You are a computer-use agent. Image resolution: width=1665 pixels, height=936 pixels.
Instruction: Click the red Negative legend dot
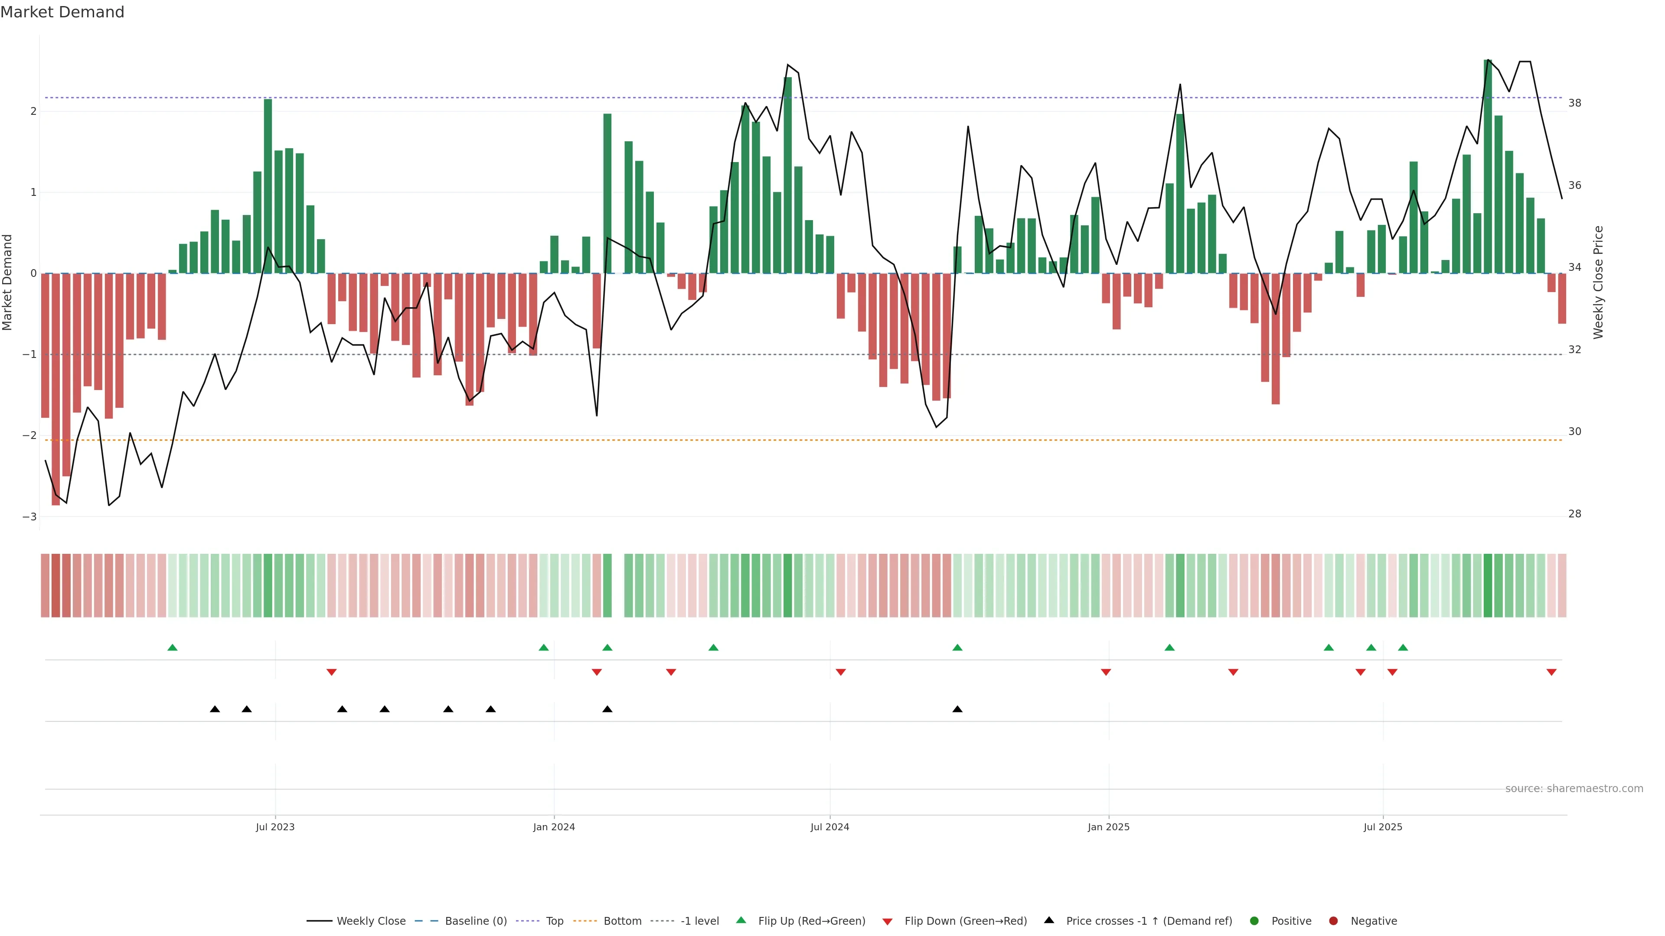[1333, 920]
